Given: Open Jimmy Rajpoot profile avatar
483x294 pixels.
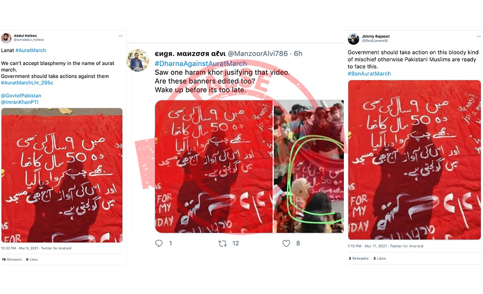Looking at the screenshot, I should (353, 39).
